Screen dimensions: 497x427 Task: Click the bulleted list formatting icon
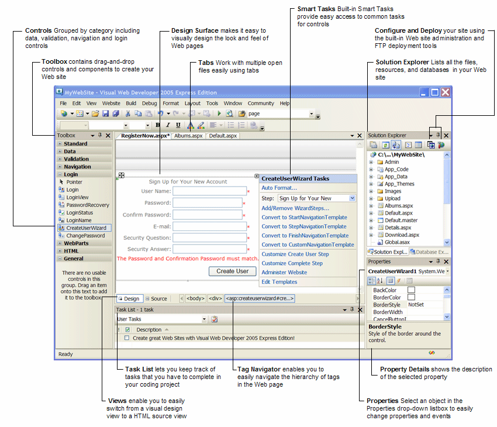(231, 125)
